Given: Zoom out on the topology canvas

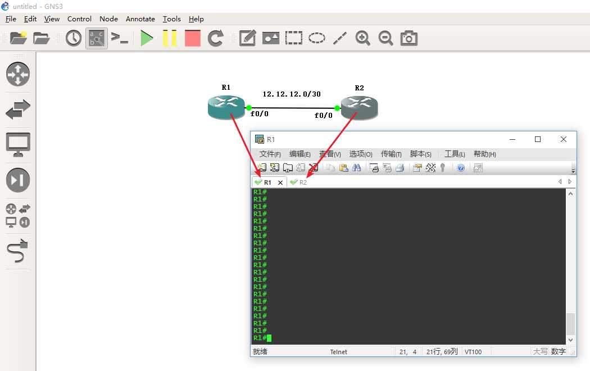Looking at the screenshot, I should click(x=385, y=38).
